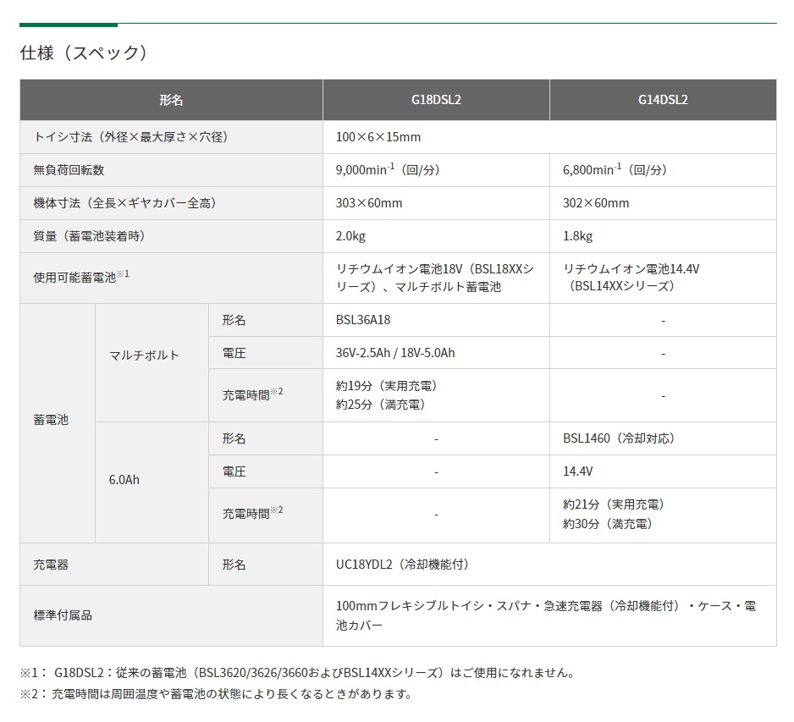Click the 1.8kg weight value
Viewport: 794px width, 722px height.
pos(578,236)
